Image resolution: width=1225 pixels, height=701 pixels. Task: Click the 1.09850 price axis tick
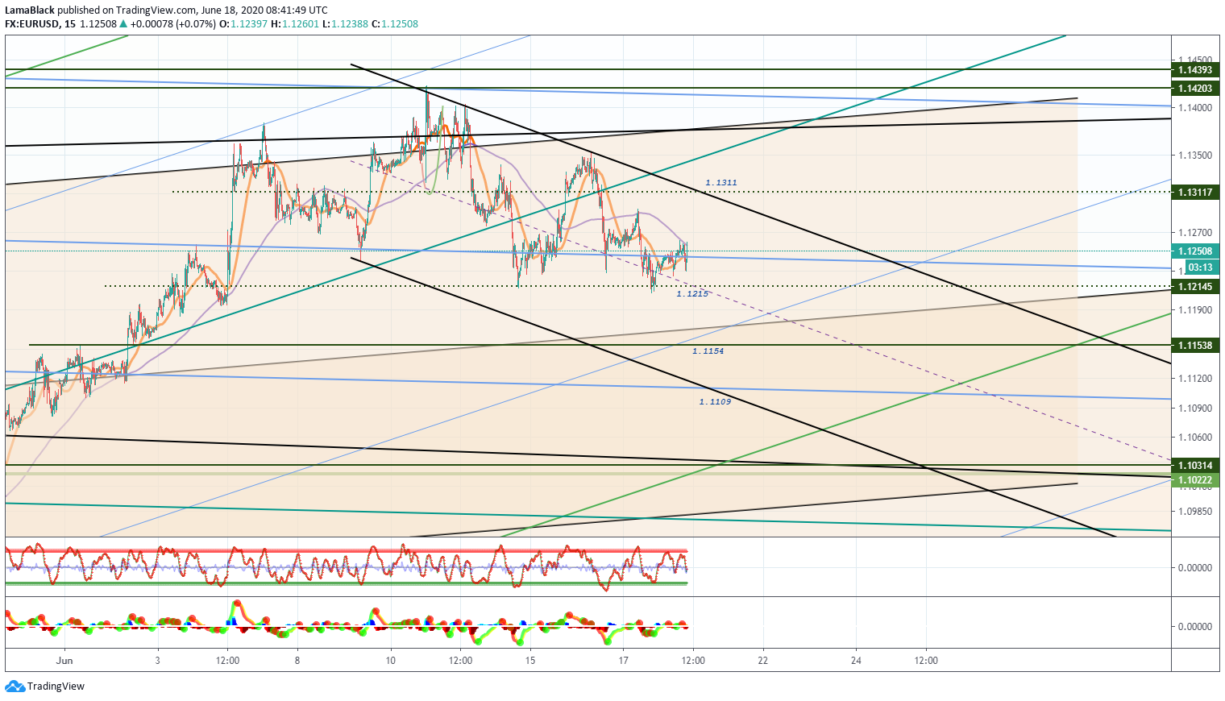(x=1195, y=512)
